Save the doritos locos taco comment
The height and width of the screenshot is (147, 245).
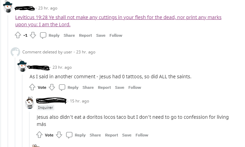point(127,135)
